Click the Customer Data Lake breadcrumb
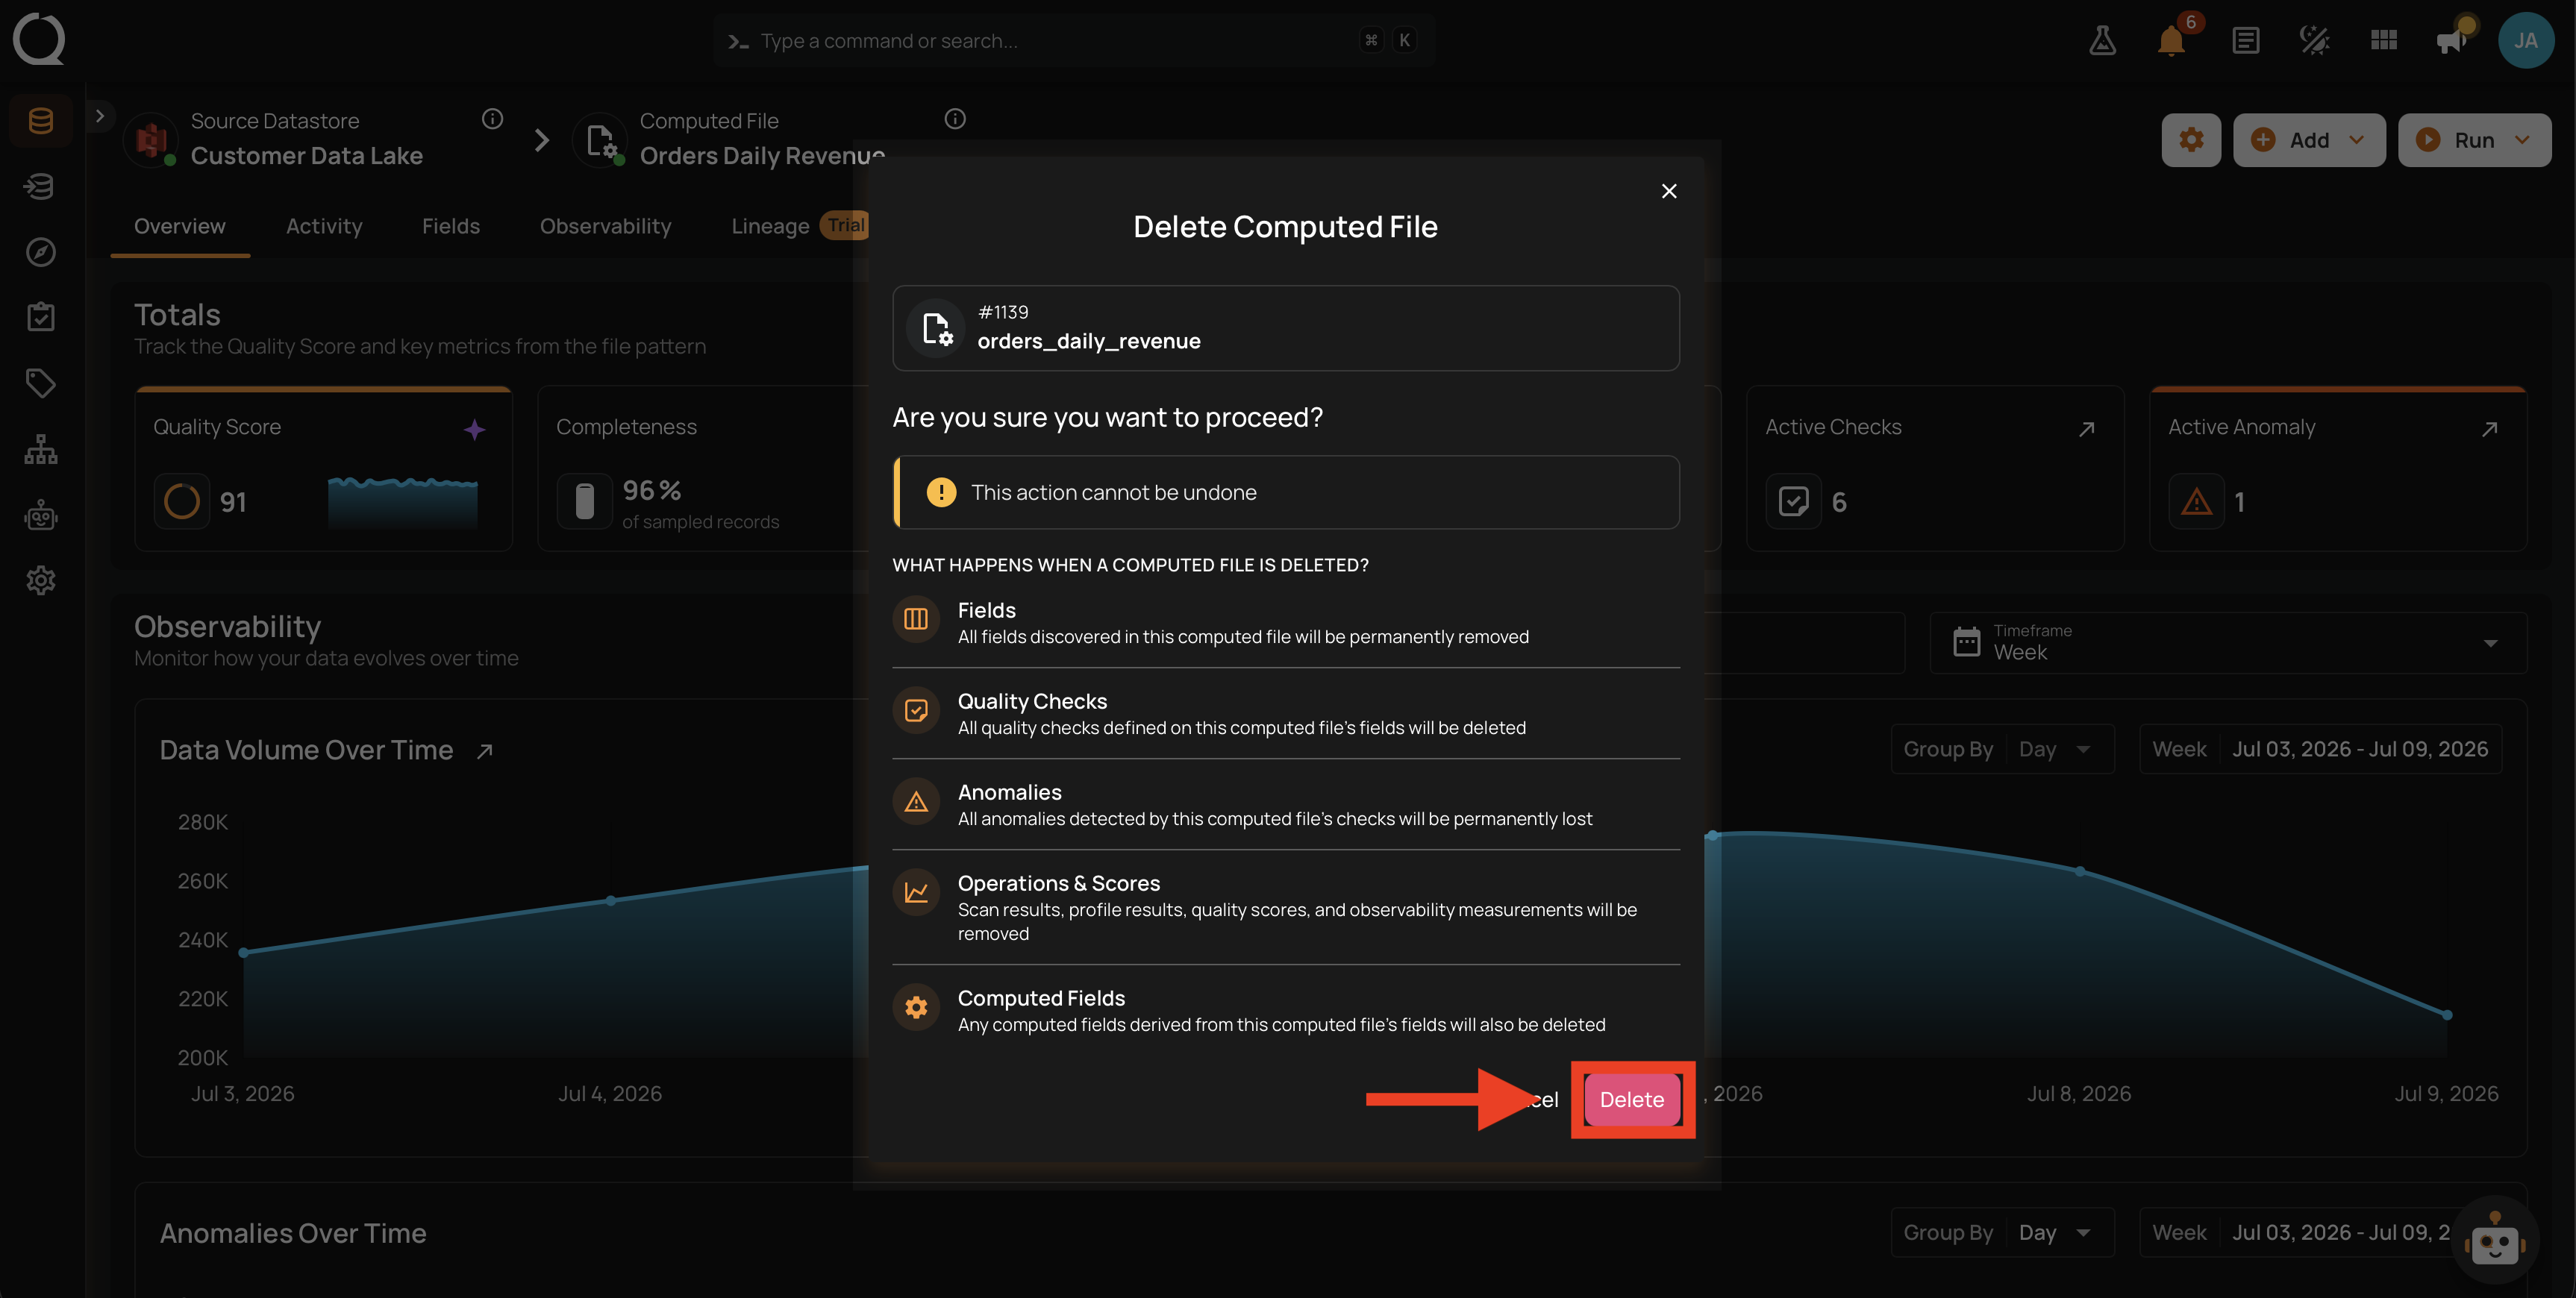 point(307,156)
